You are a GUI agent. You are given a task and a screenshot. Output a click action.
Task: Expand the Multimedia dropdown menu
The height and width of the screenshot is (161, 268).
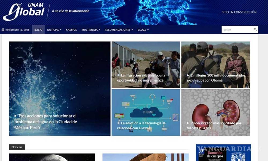click(91, 30)
